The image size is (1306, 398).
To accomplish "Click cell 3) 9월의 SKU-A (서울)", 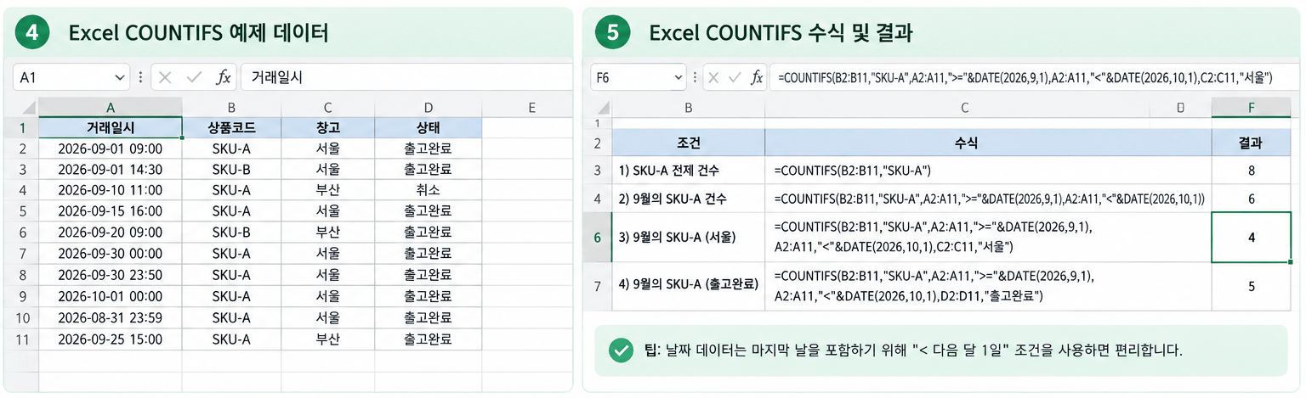I will click(x=689, y=238).
